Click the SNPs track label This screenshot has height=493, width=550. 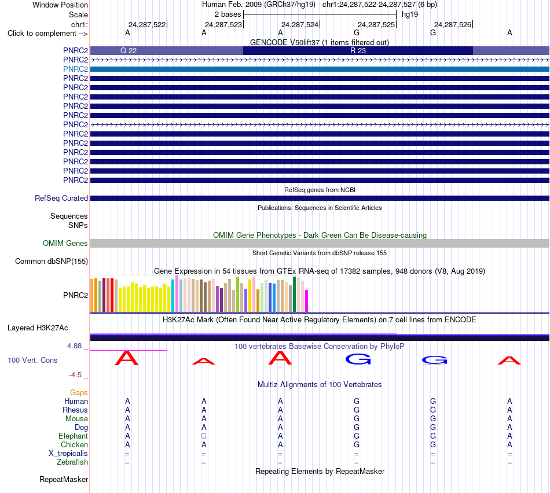(78, 225)
